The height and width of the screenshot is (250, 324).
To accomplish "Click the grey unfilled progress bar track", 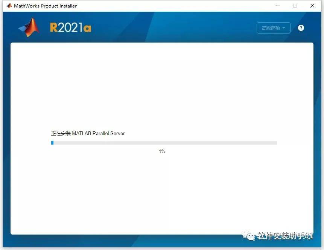I will tap(166, 143).
